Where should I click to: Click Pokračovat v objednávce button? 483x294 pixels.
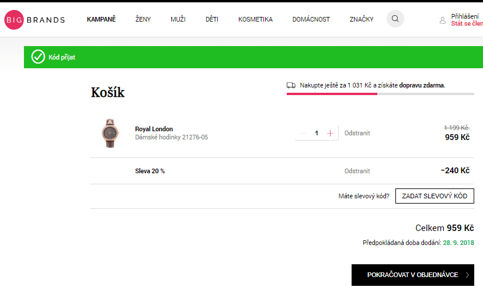[412, 274]
